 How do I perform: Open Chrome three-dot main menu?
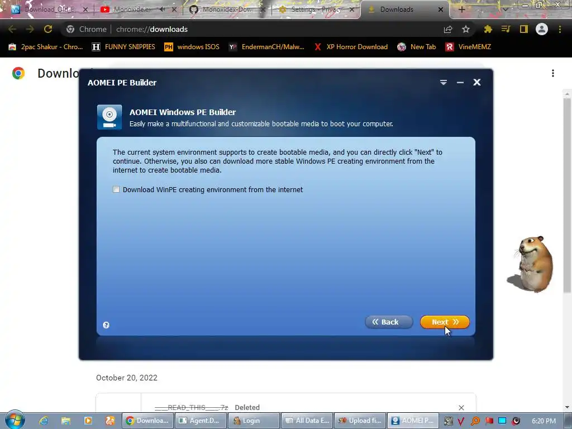560,29
